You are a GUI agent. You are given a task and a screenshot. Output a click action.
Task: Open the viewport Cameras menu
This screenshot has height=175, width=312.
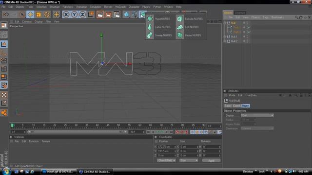point(27,21)
